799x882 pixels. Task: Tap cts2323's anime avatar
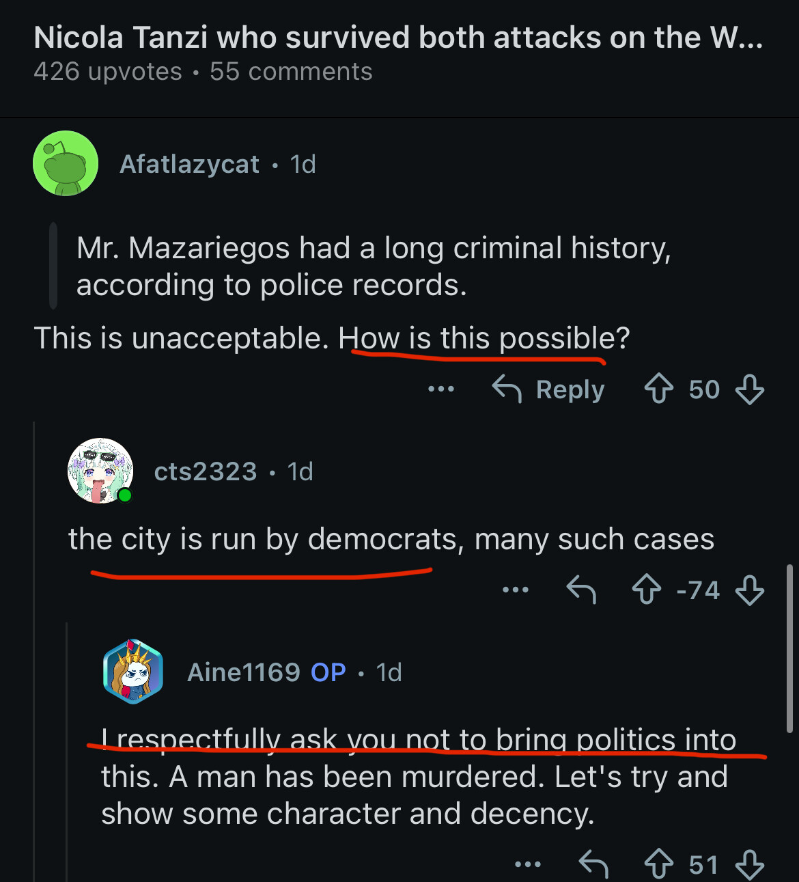pos(100,471)
